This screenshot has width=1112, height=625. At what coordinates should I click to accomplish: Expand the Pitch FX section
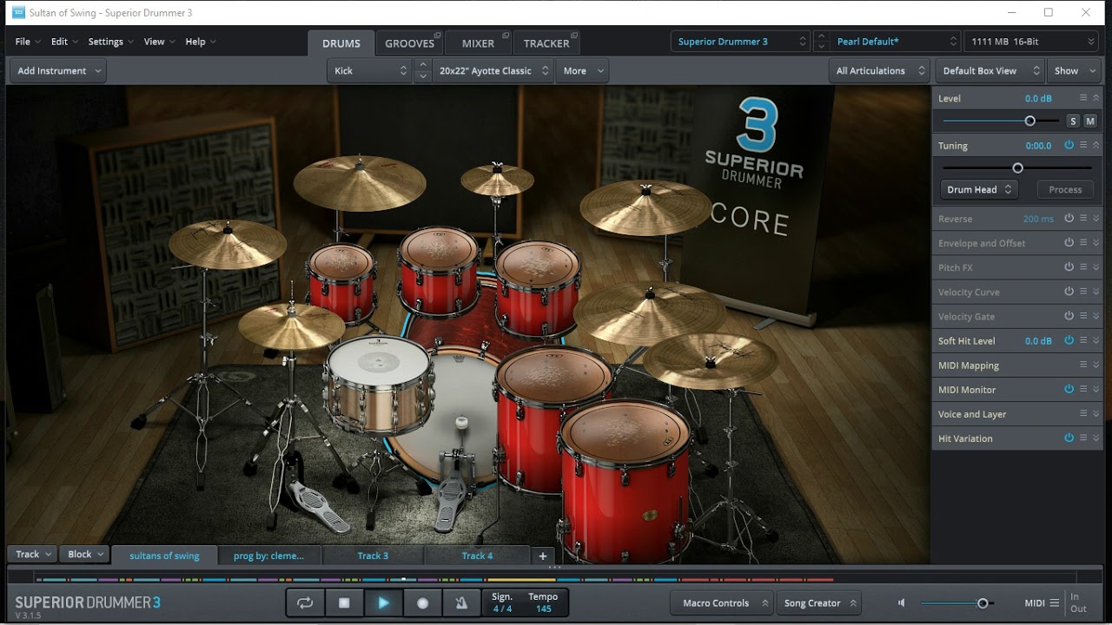pyautogui.click(x=1096, y=266)
